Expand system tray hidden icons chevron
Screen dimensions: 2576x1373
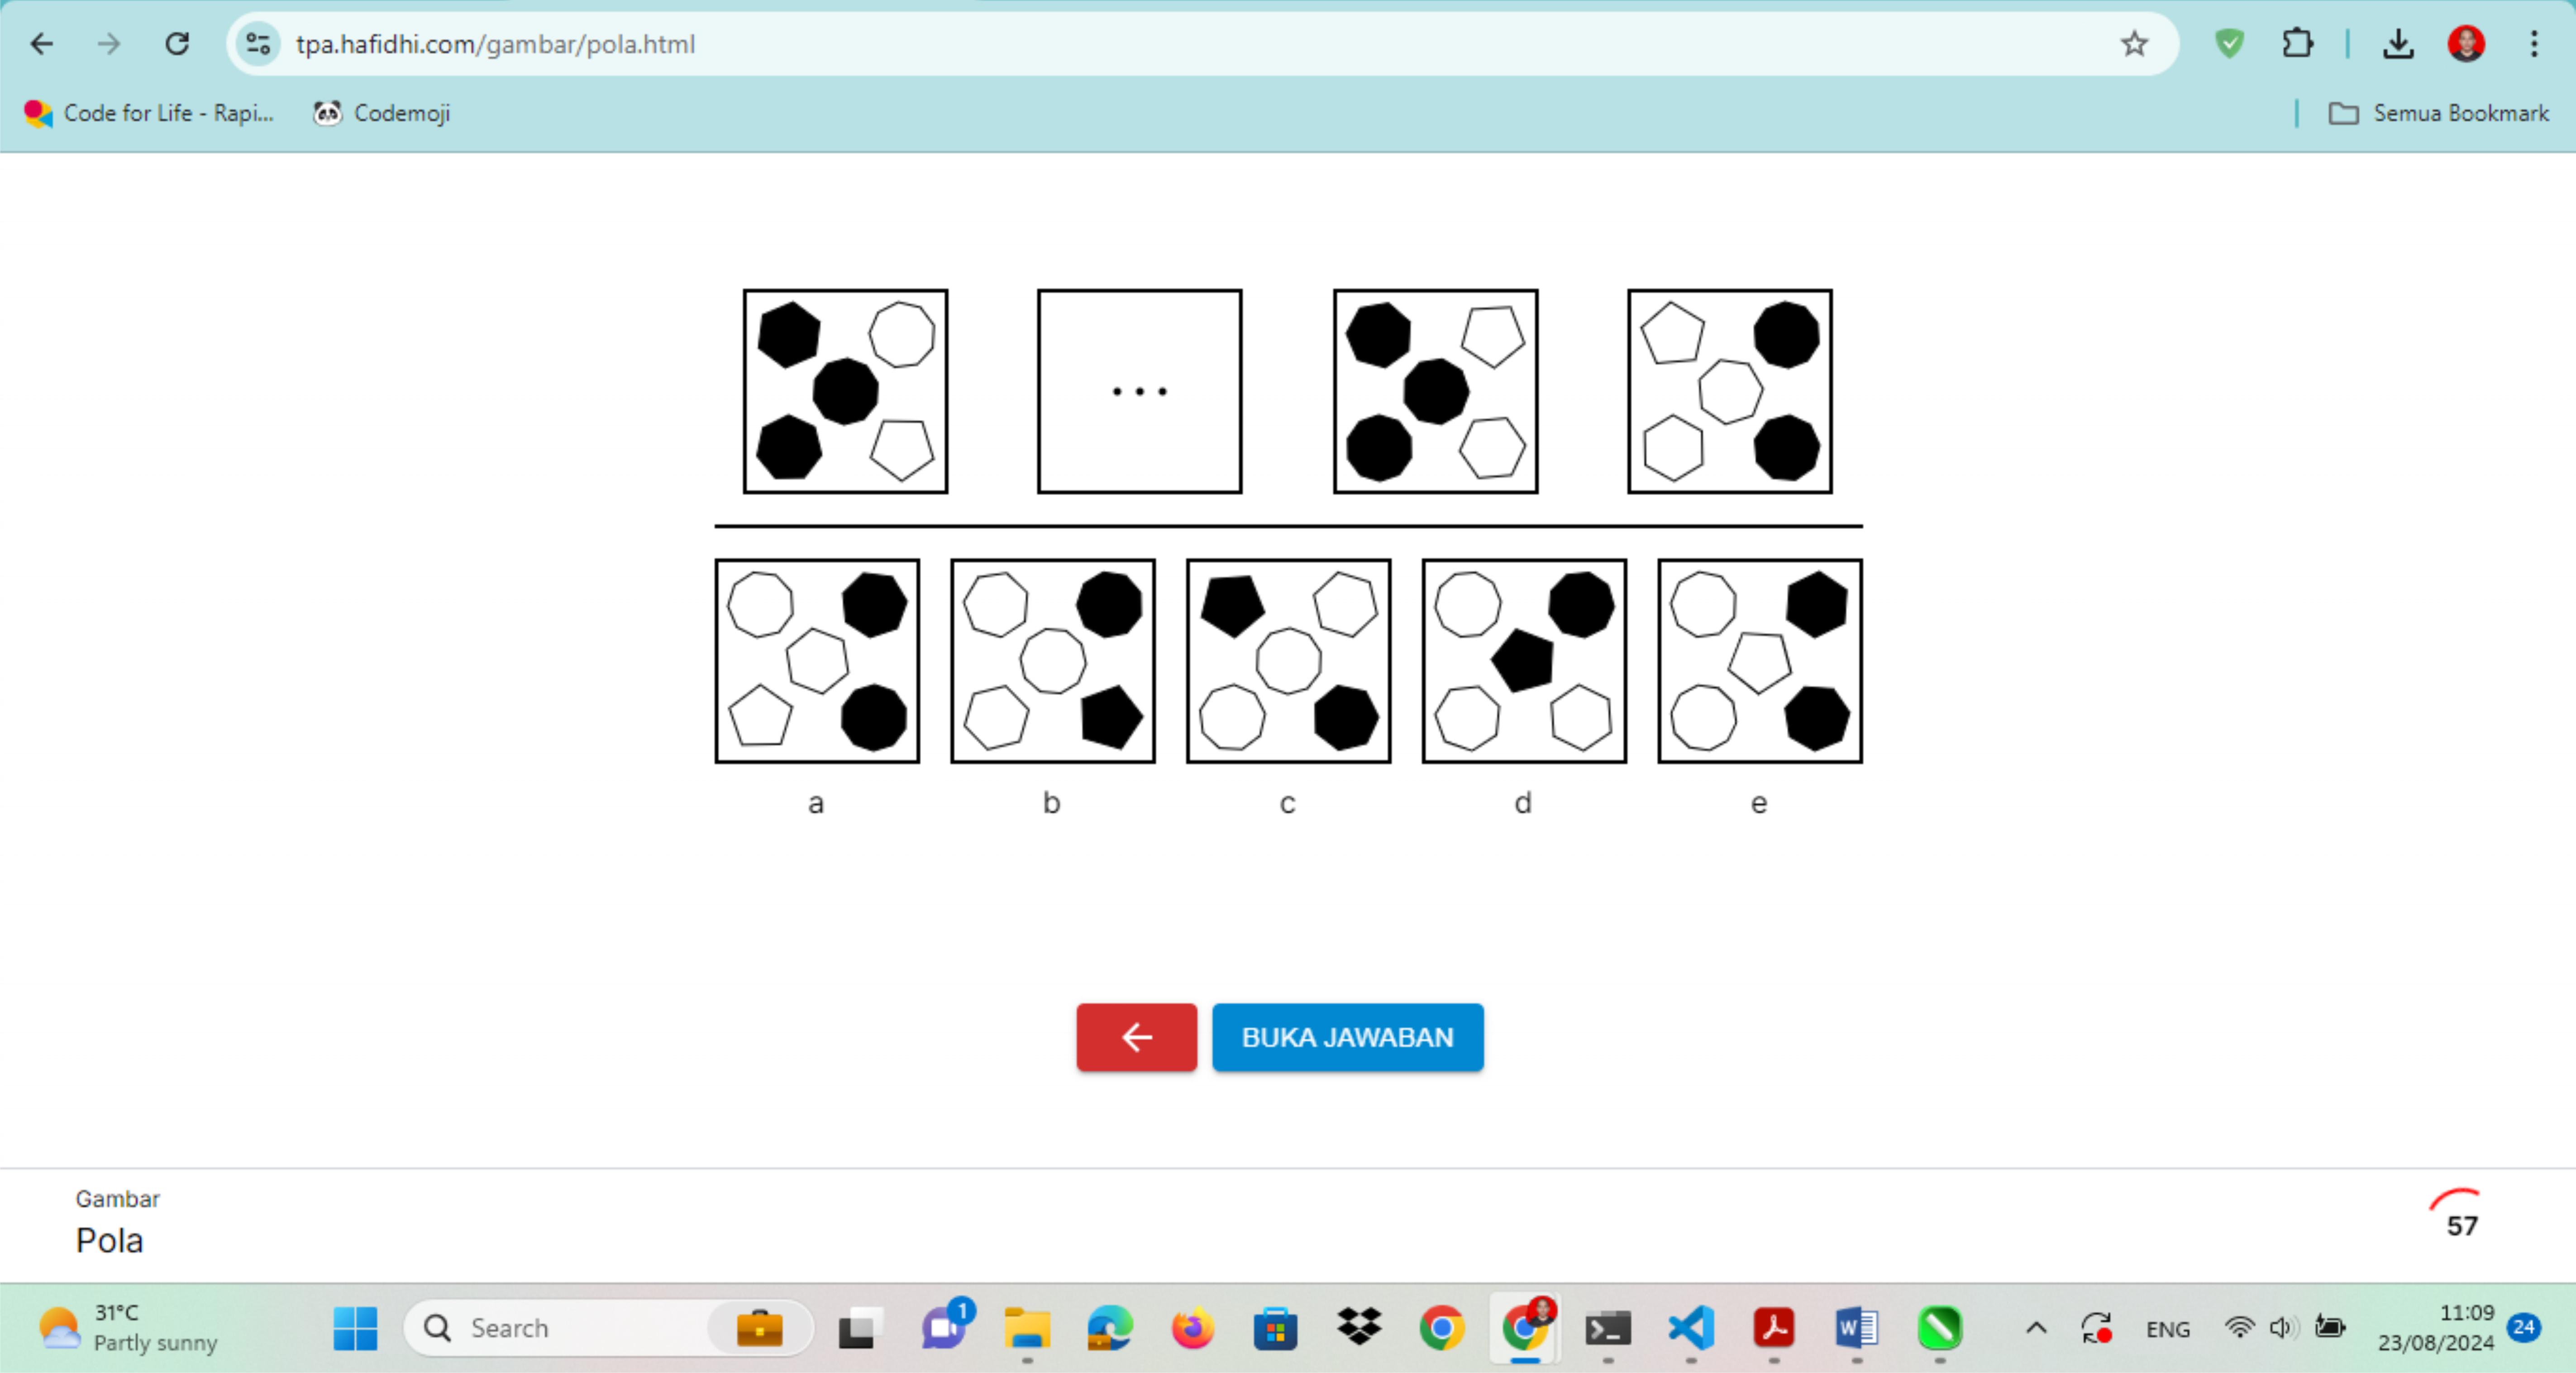[x=2035, y=1328]
